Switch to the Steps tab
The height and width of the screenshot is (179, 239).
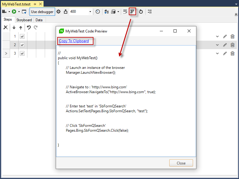pyautogui.click(x=8, y=19)
